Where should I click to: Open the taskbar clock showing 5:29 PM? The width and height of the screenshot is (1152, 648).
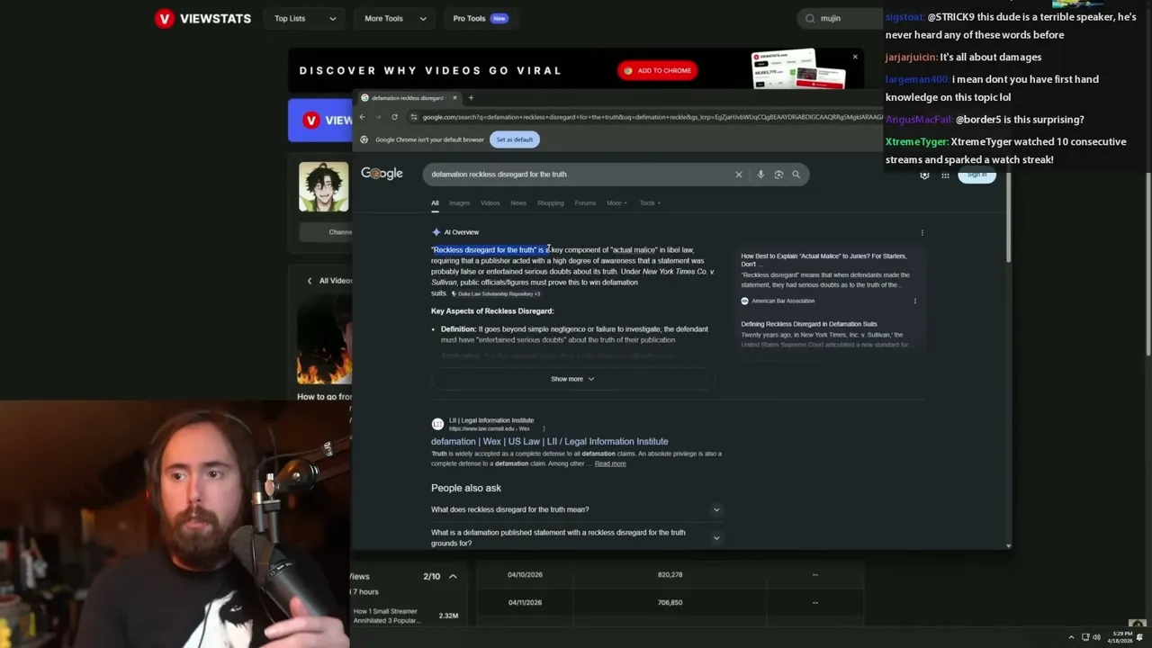(x=1121, y=637)
